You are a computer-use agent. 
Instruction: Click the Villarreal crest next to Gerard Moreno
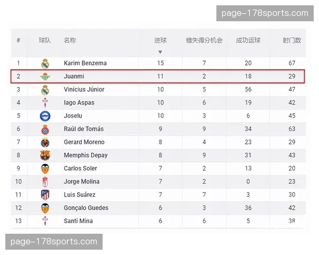coord(45,142)
